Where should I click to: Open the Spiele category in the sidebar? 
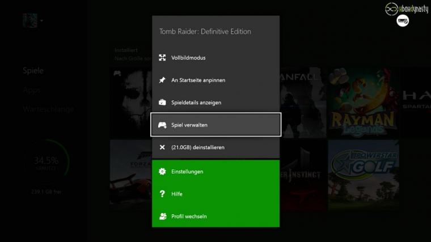33,71
